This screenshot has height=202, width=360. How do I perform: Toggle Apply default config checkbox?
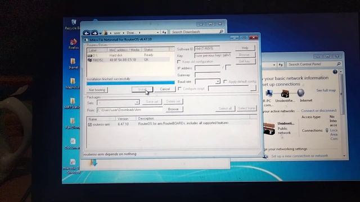tap(225, 81)
